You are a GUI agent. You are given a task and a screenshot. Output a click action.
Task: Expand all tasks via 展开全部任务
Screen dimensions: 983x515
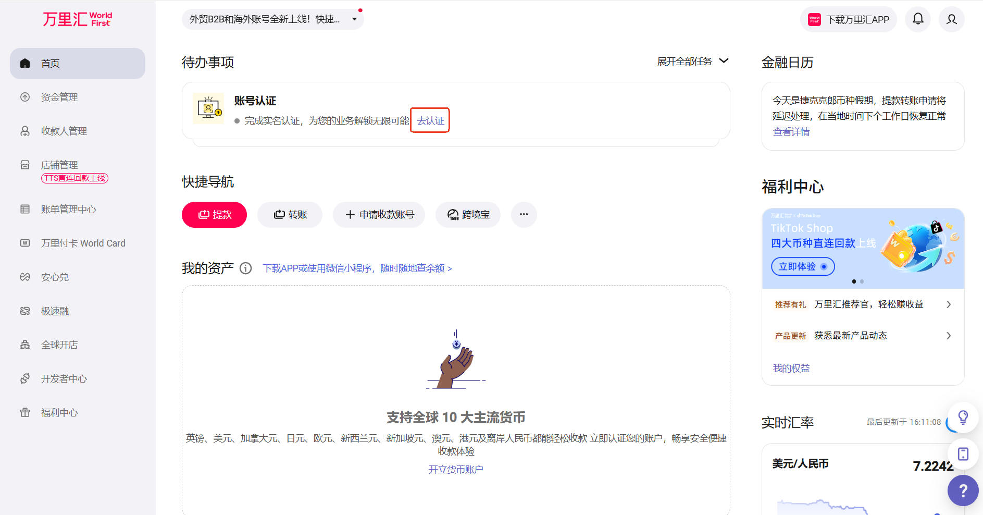693,61
